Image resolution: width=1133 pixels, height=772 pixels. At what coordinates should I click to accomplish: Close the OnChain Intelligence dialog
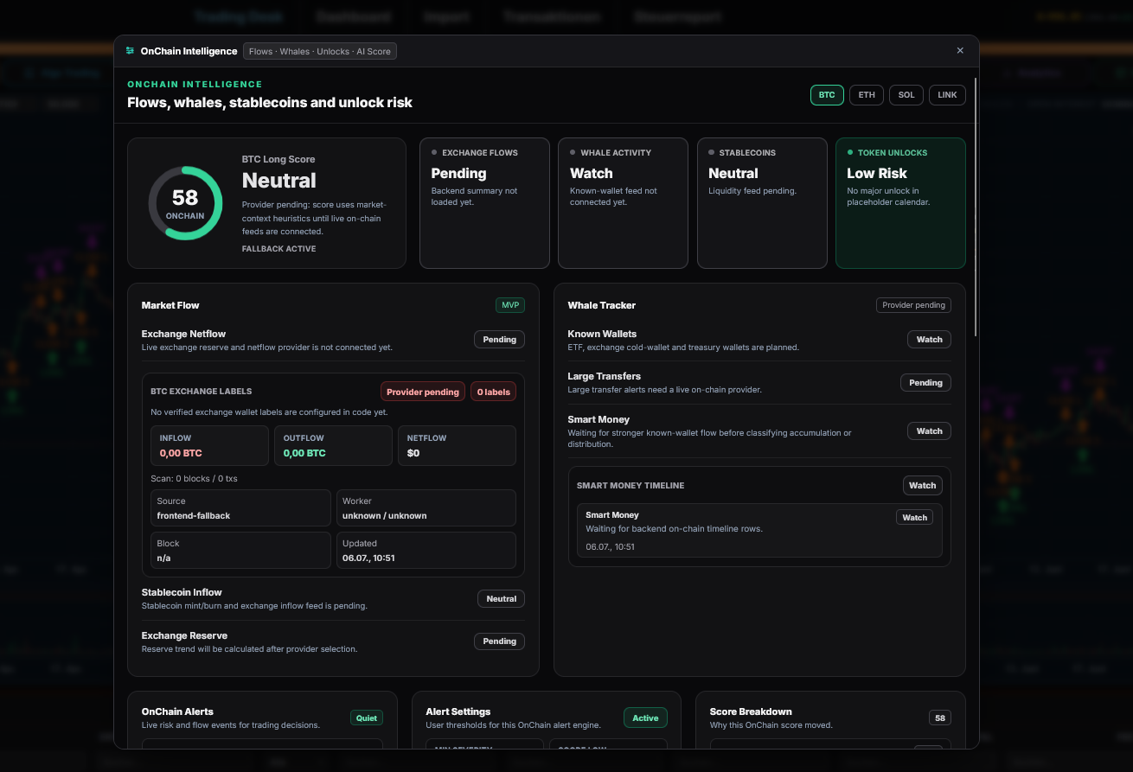pos(960,51)
